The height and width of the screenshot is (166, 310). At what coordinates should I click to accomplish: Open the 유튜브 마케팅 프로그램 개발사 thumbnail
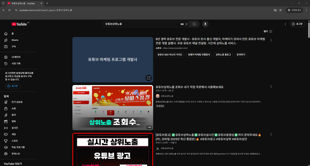click(x=113, y=60)
